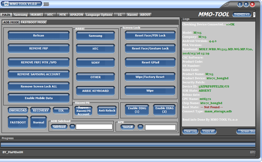Click the Wipe button
This screenshot has height=162, width=262.
tap(150, 91)
